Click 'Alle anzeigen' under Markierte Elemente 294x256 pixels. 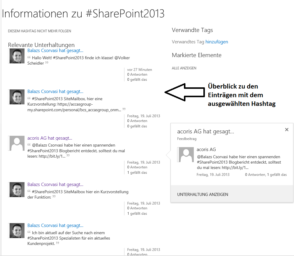[x=184, y=68]
